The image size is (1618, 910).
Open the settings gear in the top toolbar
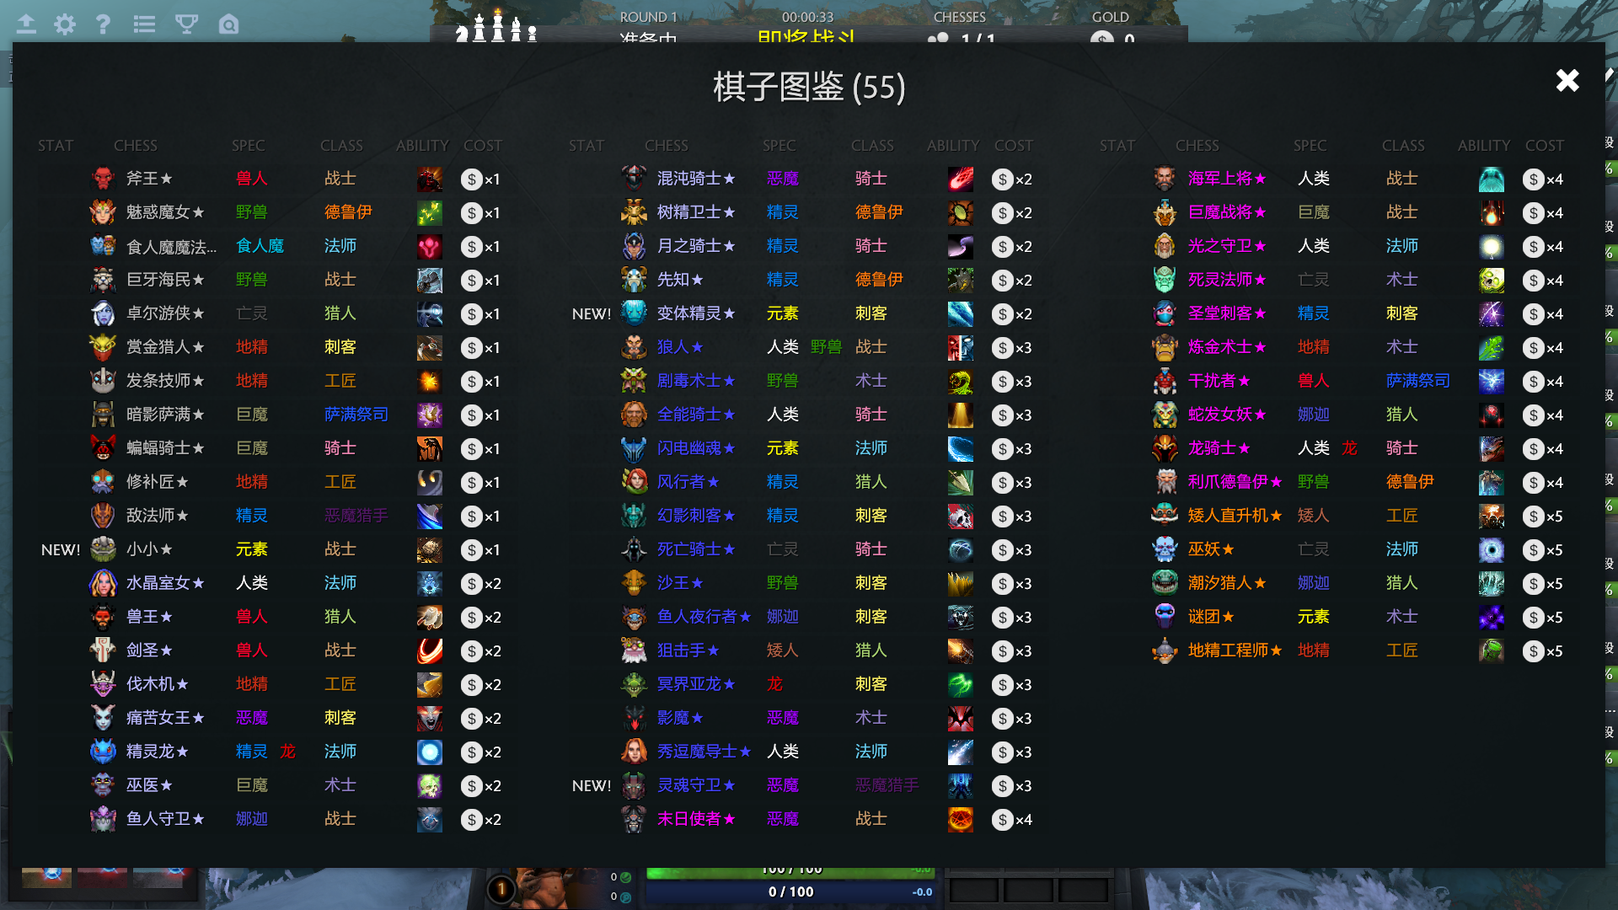[64, 24]
